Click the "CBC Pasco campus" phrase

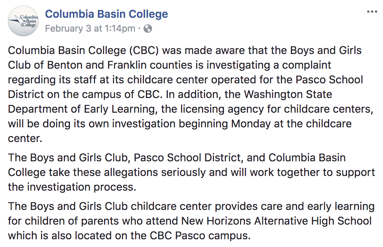(x=200, y=236)
